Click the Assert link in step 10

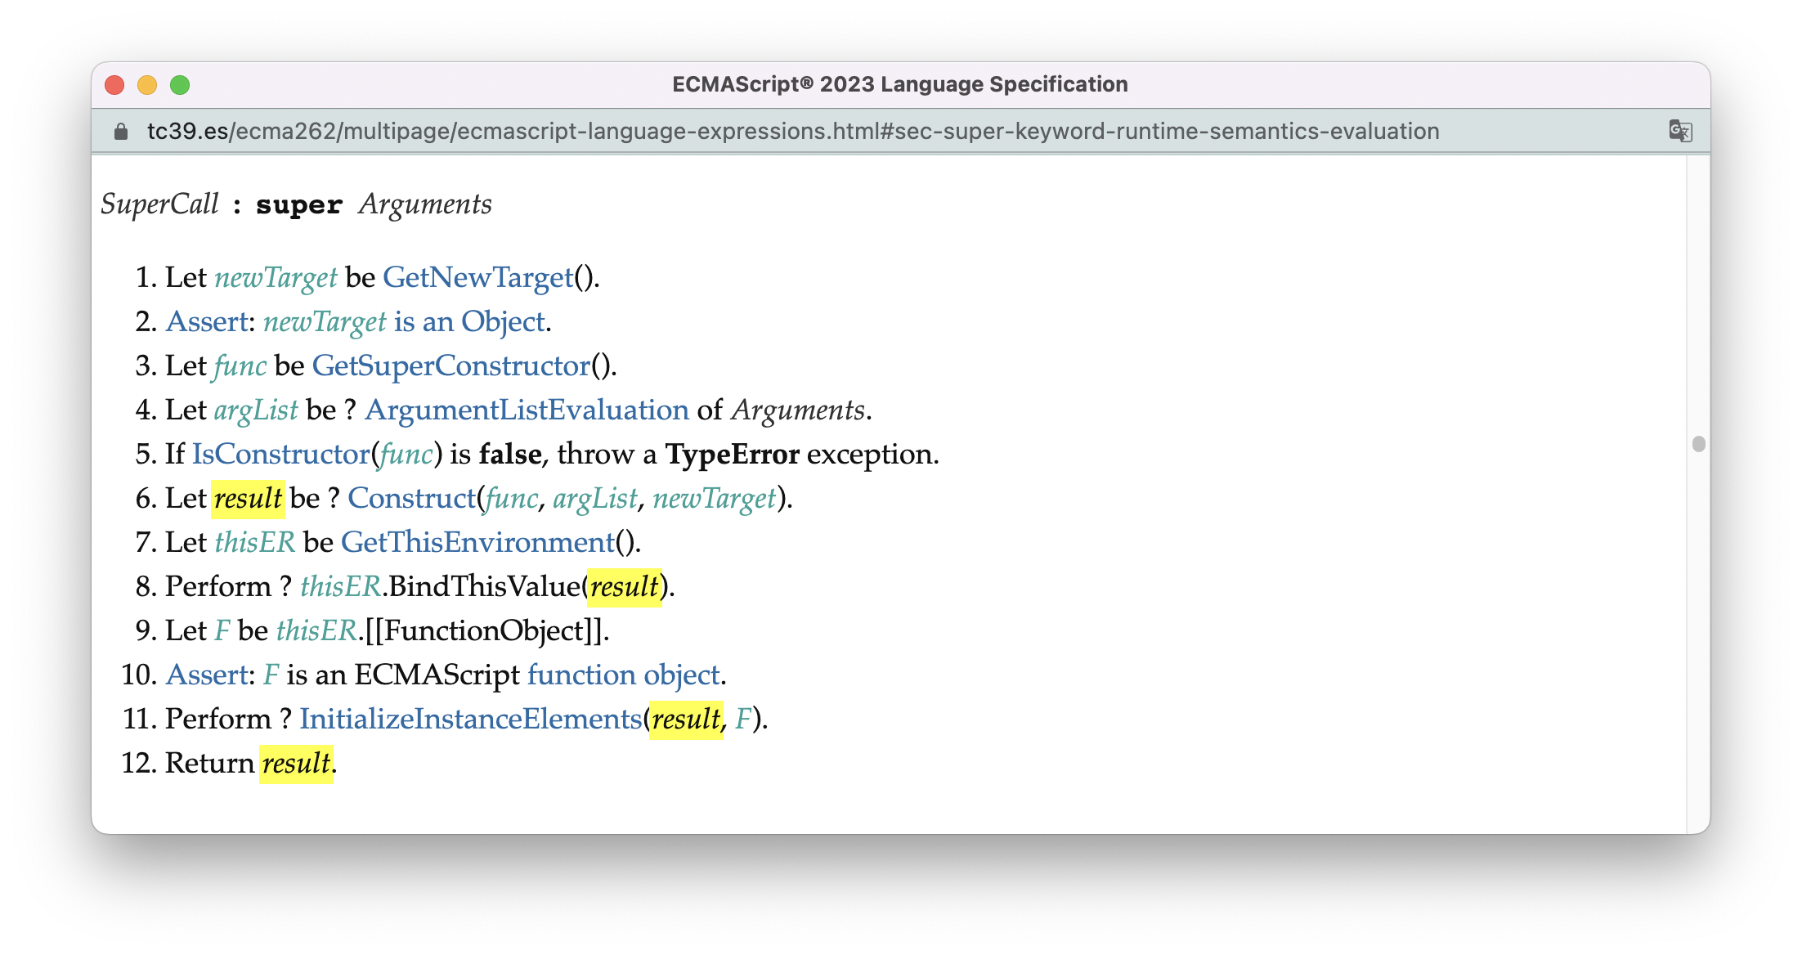(x=207, y=675)
